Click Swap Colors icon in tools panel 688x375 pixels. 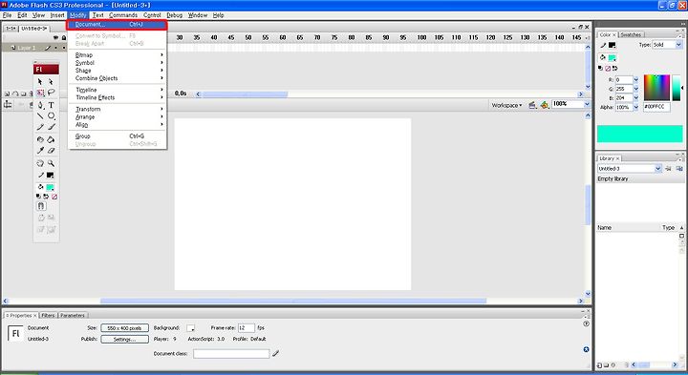pyautogui.click(x=46, y=197)
